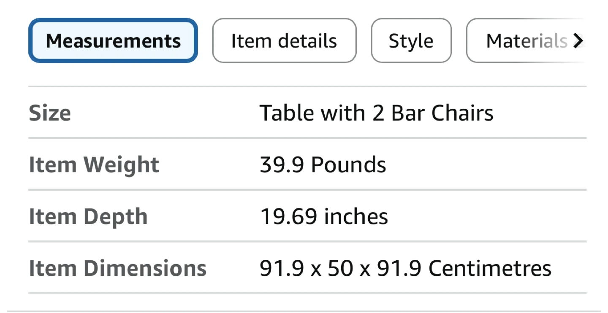Click the Size row label
The width and height of the screenshot is (608, 313).
(x=50, y=113)
